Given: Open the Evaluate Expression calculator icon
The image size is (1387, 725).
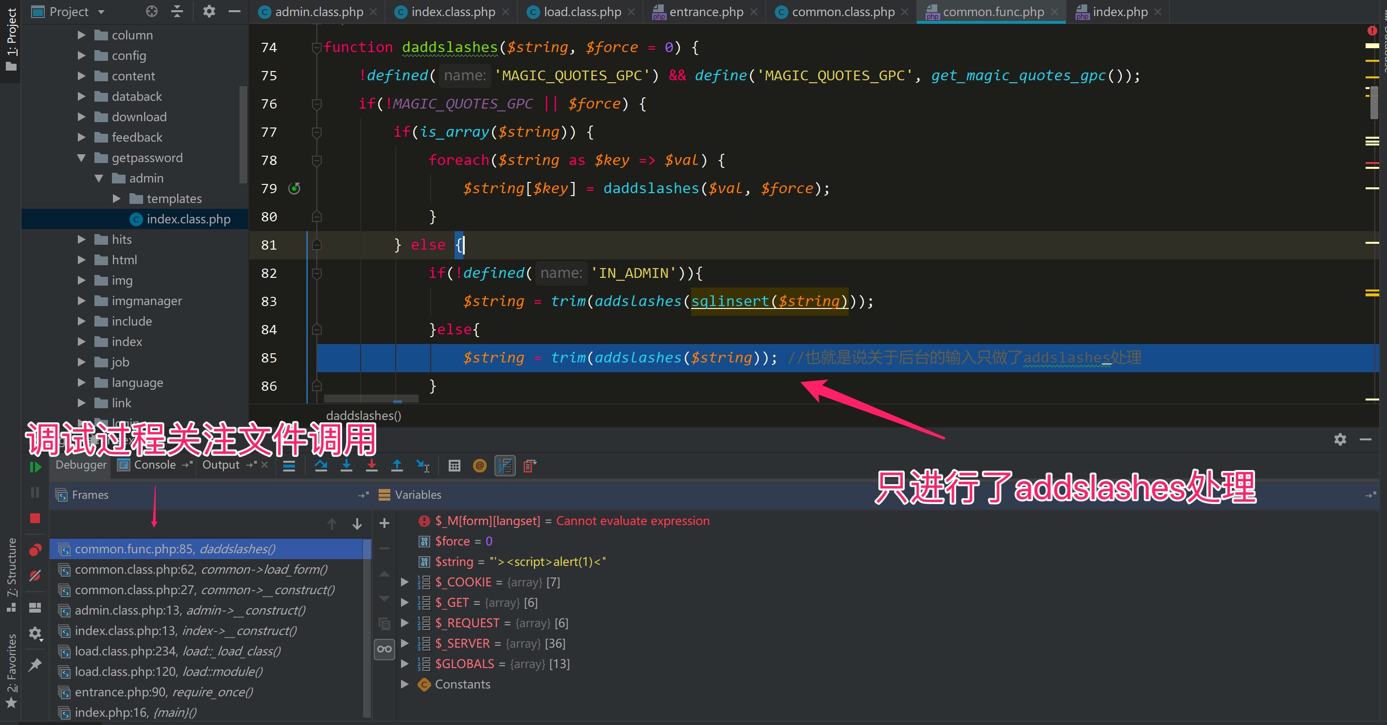Looking at the screenshot, I should pyautogui.click(x=455, y=466).
